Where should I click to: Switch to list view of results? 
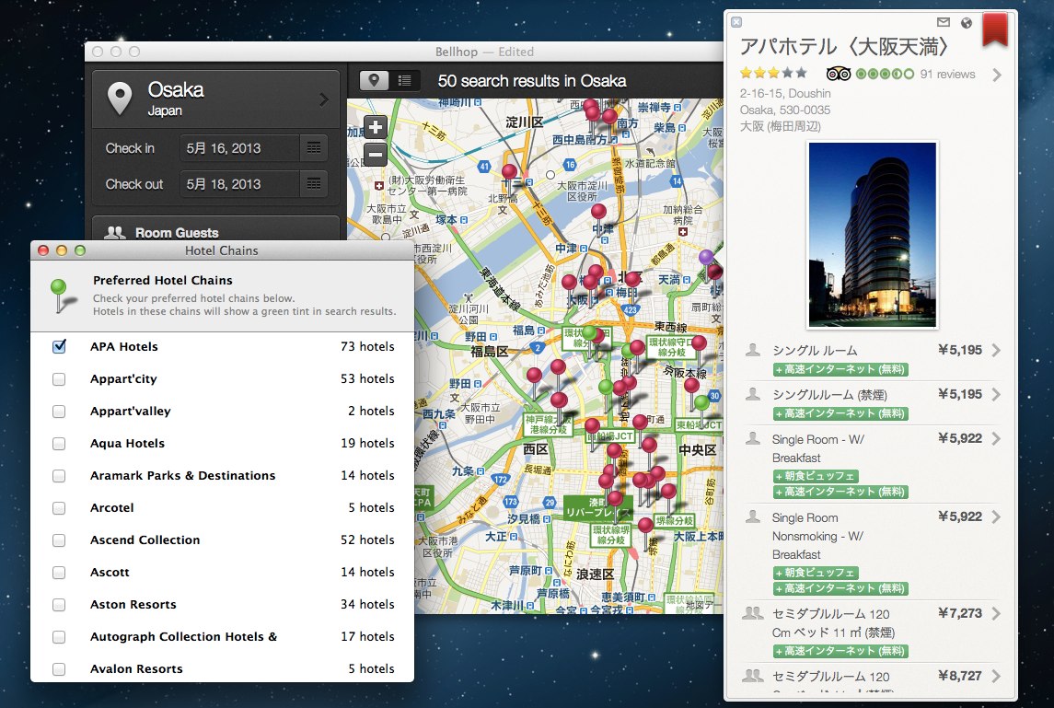[404, 80]
